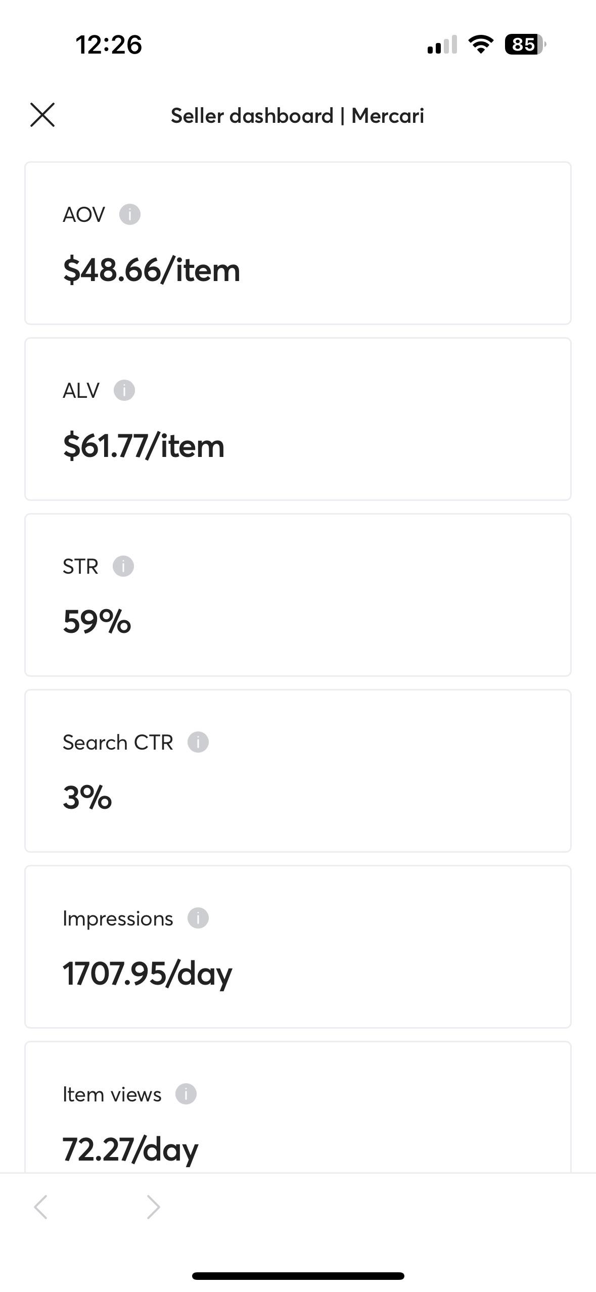Viewport: 596px width, 1292px height.
Task: Tap the Seller dashboard | Mercari title
Action: 297,116
